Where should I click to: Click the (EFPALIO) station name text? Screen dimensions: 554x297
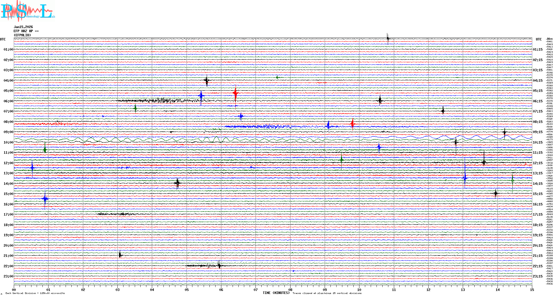22,35
